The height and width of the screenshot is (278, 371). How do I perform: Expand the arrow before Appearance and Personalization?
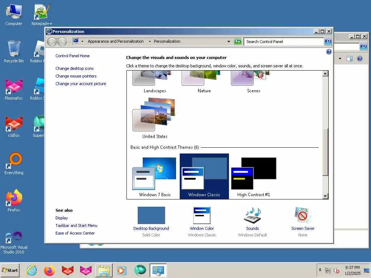82,41
